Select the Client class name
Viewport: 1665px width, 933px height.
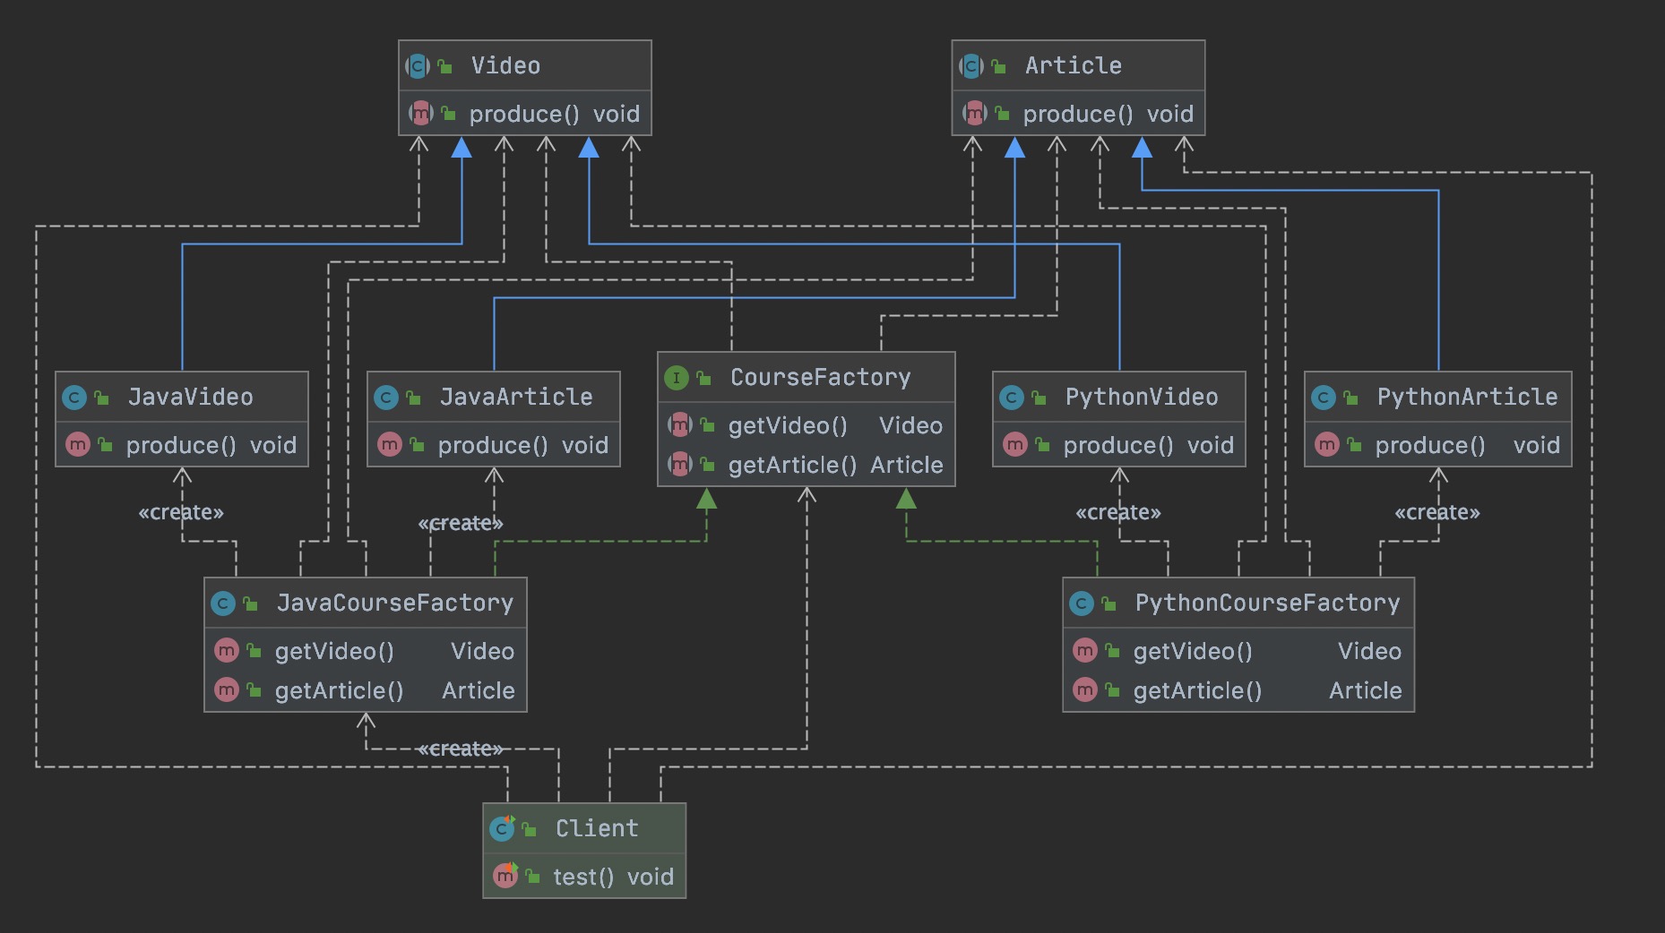pos(597,828)
